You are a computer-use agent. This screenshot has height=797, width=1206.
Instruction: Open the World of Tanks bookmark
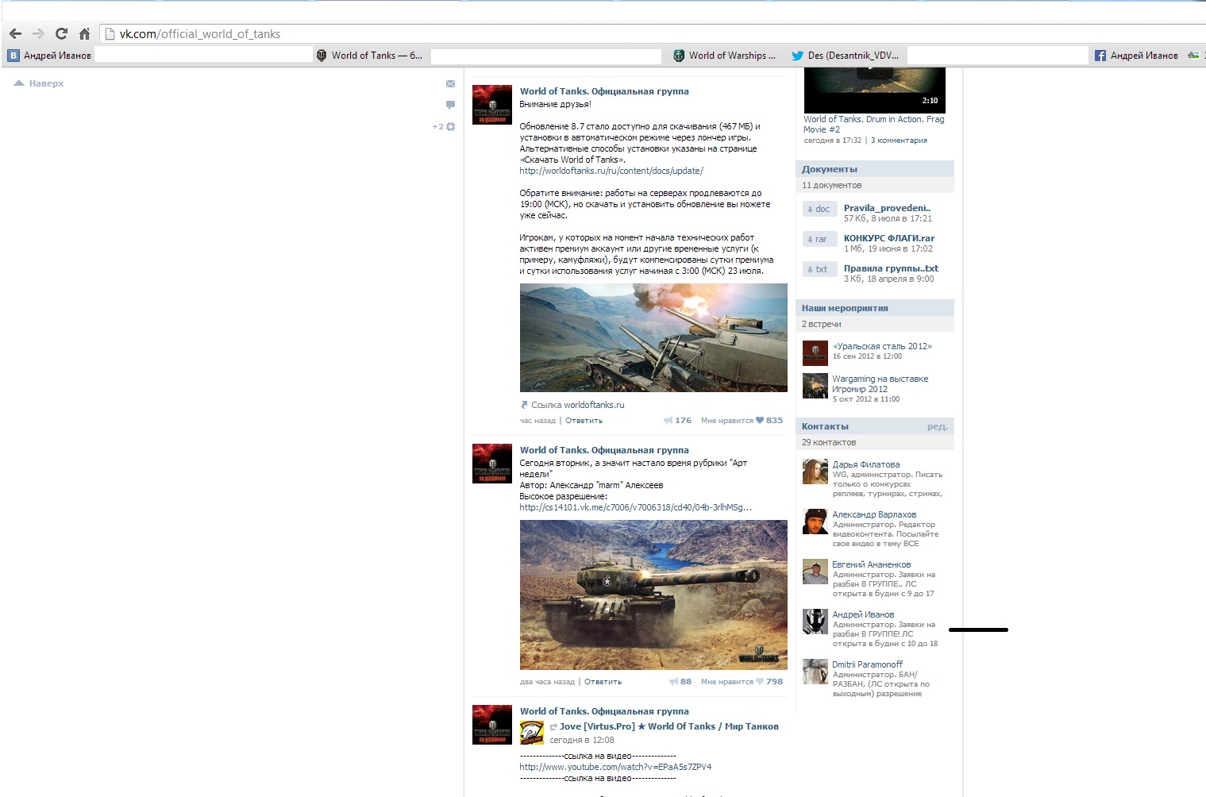click(370, 56)
